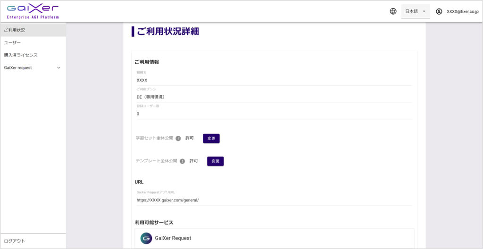Click the user account avatar icon
The height and width of the screenshot is (249, 483).
(439, 11)
